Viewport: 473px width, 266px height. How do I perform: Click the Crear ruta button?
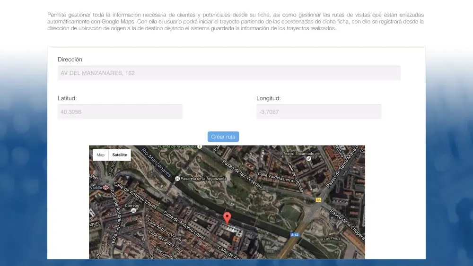tap(223, 137)
